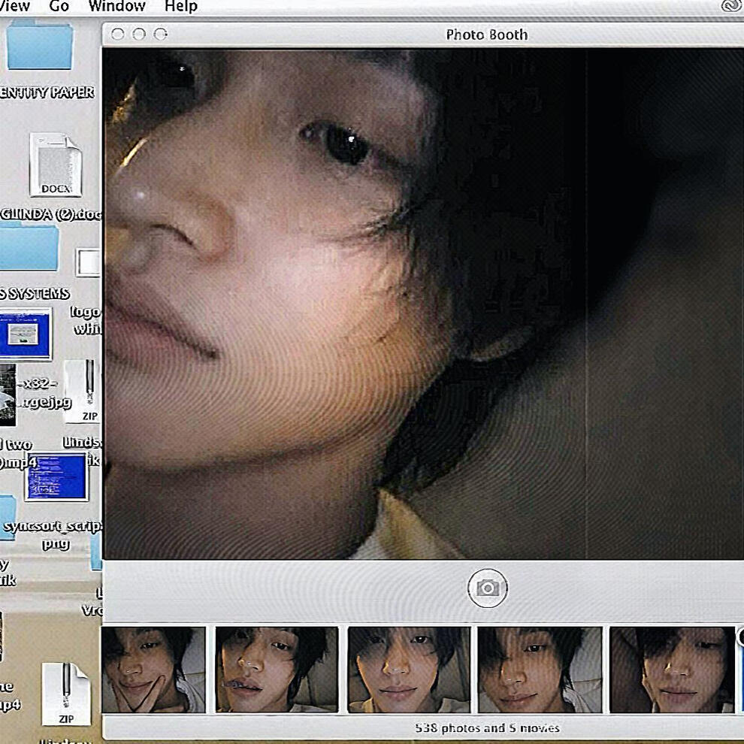This screenshot has height=744, width=744.
Task: Select the third thumbnail in photo strip
Action: 408,670
